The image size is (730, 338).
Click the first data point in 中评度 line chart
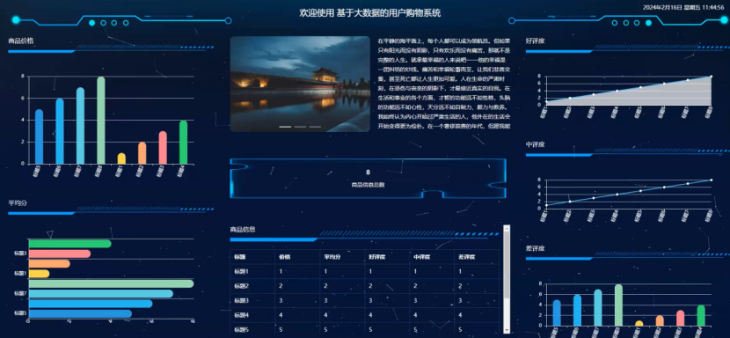point(546,205)
